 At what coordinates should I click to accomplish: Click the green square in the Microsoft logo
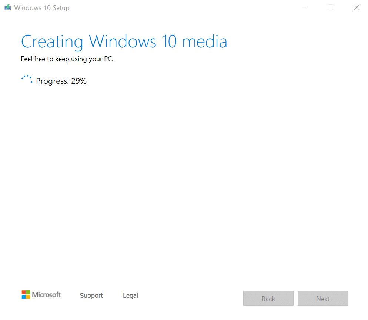[x=28, y=292]
